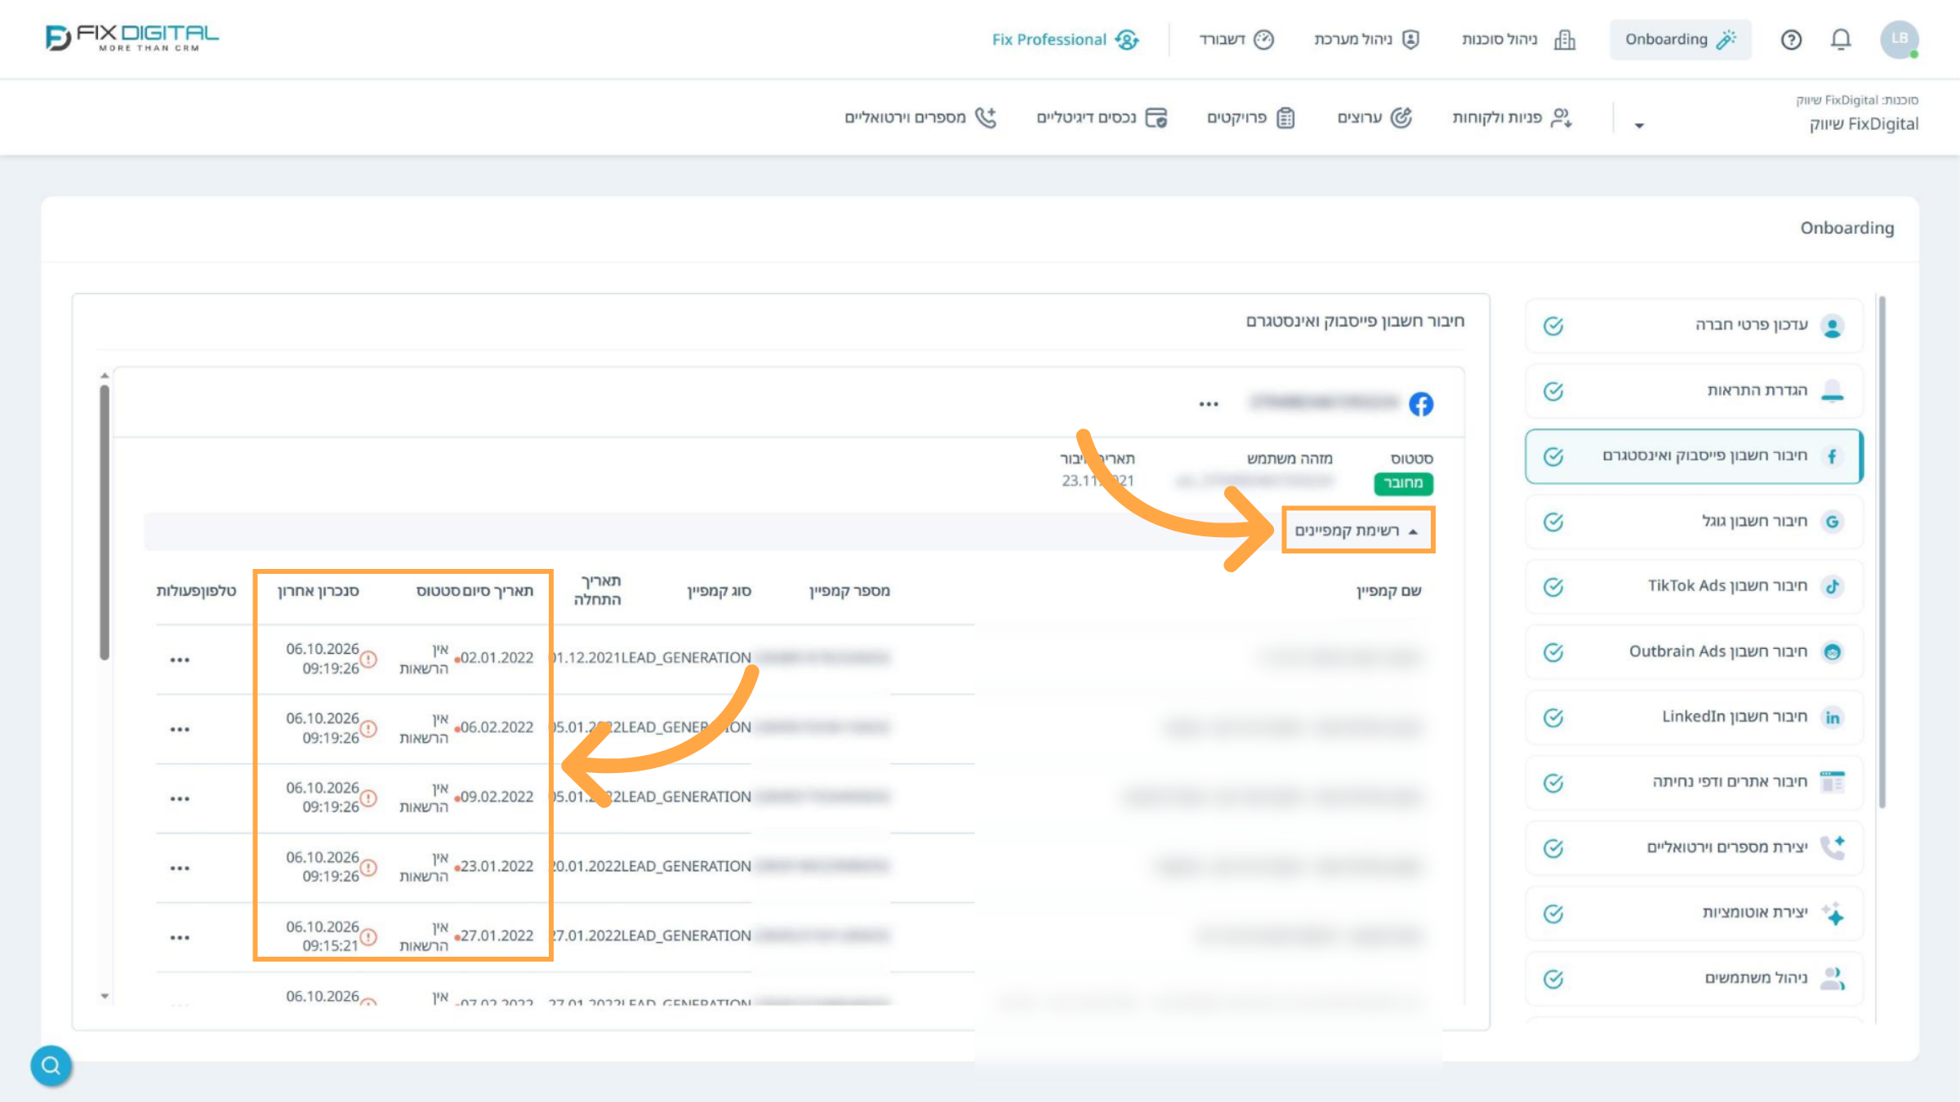Click completion check for ניהול משתמשים
Screen dimensions: 1960x1102
tap(1553, 979)
